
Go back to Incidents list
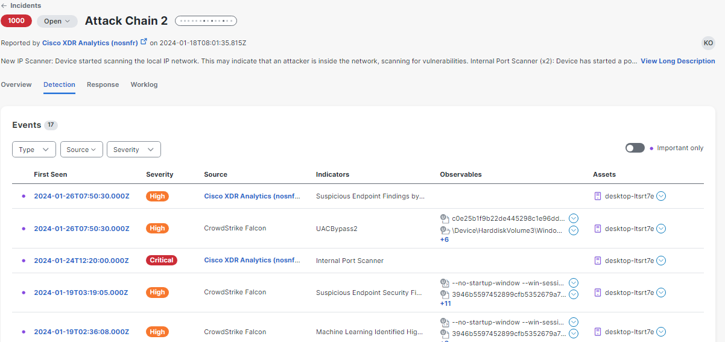pyautogui.click(x=21, y=5)
